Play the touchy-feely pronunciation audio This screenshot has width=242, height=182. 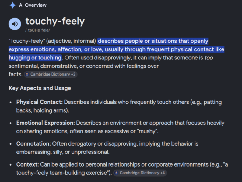[x=15, y=24]
